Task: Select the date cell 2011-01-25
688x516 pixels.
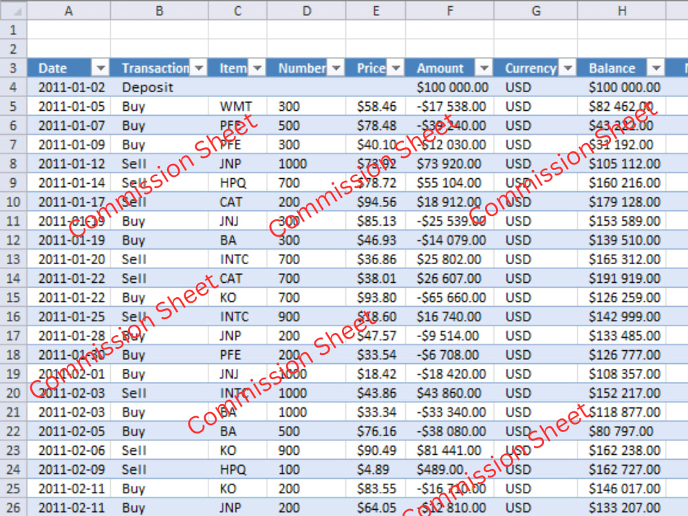Action: [x=68, y=316]
